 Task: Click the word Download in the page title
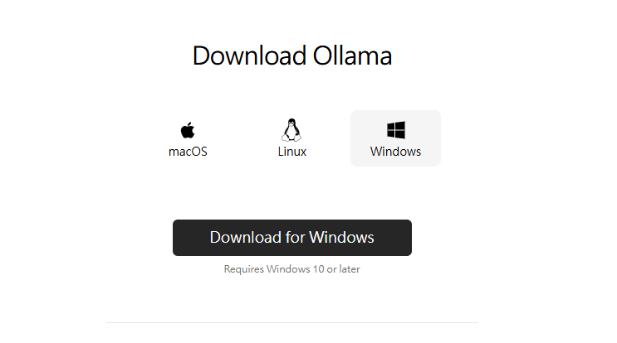[x=249, y=56]
